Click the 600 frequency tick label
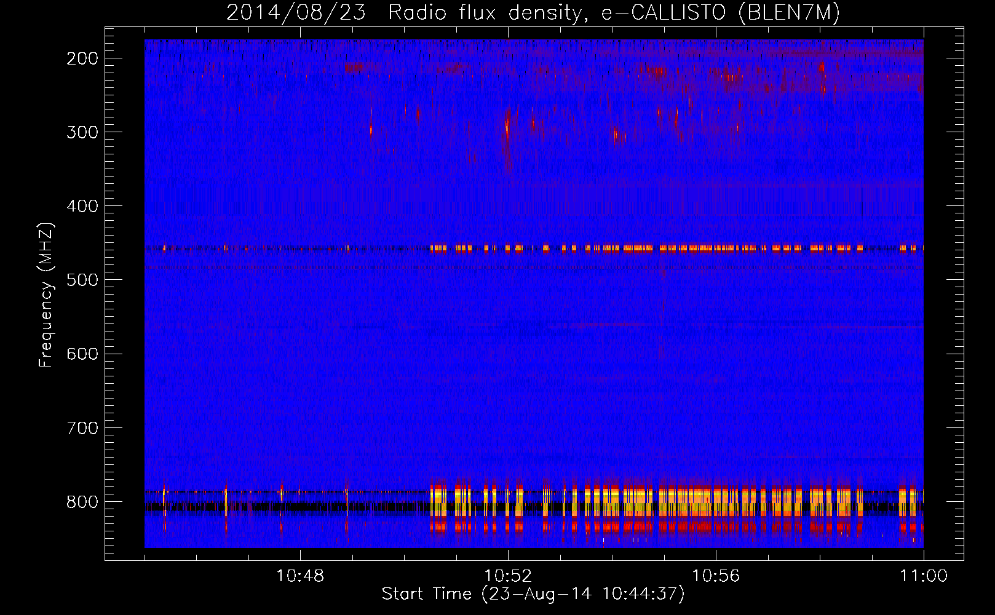Screen dimensions: 995x615 point(82,354)
